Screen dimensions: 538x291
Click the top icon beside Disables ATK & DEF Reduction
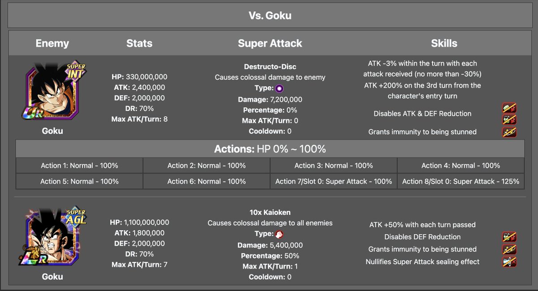click(x=509, y=108)
